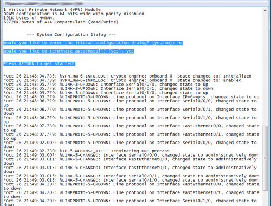This screenshot has height=206, width=271.
Task: Click the 21:48:06.779 LINEPROTO Serial0/0/0 line
Action: click(130, 103)
